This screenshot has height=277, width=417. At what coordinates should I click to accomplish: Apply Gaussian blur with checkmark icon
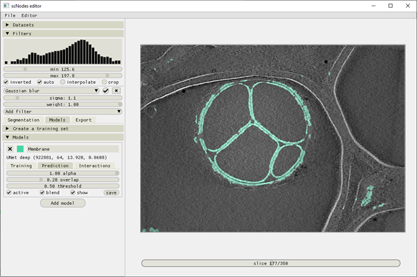coord(106,91)
